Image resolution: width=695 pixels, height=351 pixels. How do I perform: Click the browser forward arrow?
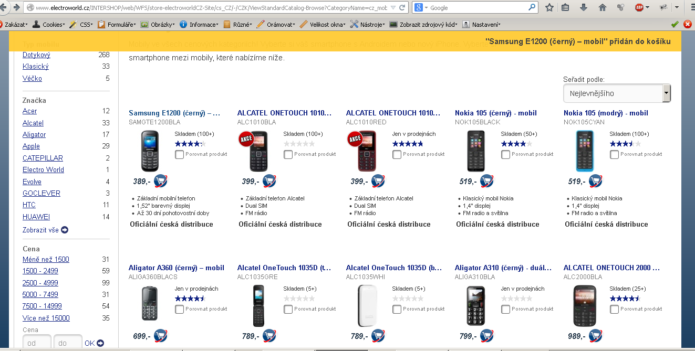tap(16, 7)
